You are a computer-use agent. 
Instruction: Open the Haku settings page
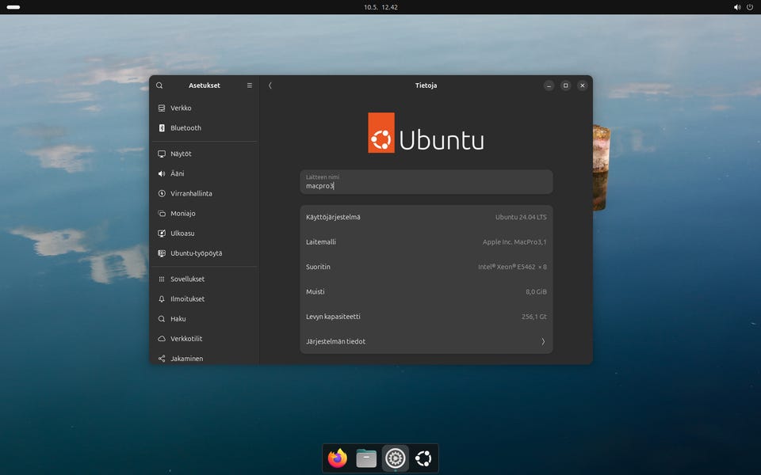(205, 319)
